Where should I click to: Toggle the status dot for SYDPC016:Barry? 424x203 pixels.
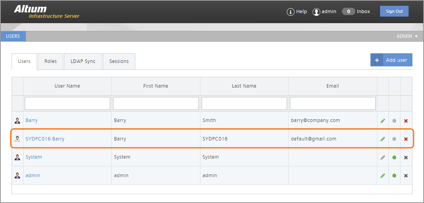[394, 139]
